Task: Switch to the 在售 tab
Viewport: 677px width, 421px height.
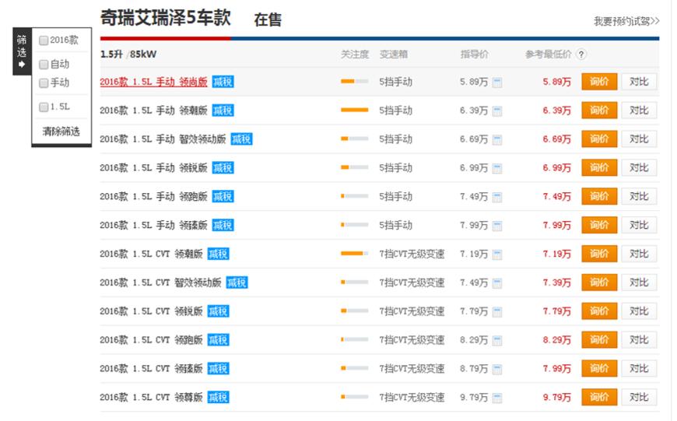Action: pos(268,20)
